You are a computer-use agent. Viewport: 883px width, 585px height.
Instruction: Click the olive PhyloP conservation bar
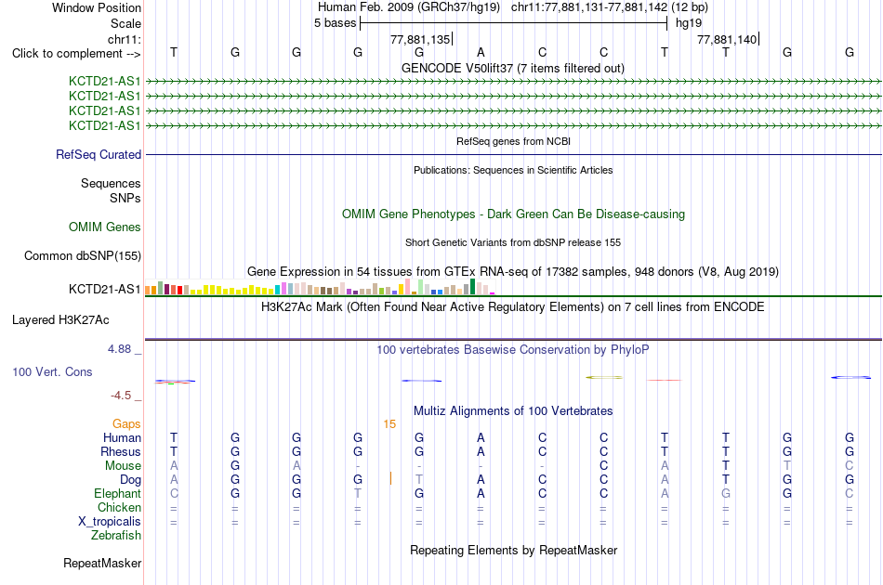pos(604,377)
